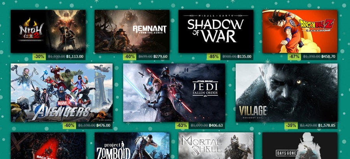Open Days Gone game capsule
350x159 pixels.
(x=300, y=146)
